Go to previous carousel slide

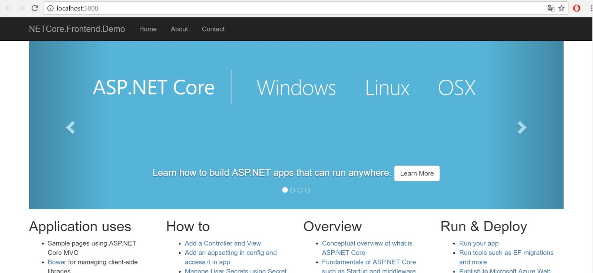[70, 127]
